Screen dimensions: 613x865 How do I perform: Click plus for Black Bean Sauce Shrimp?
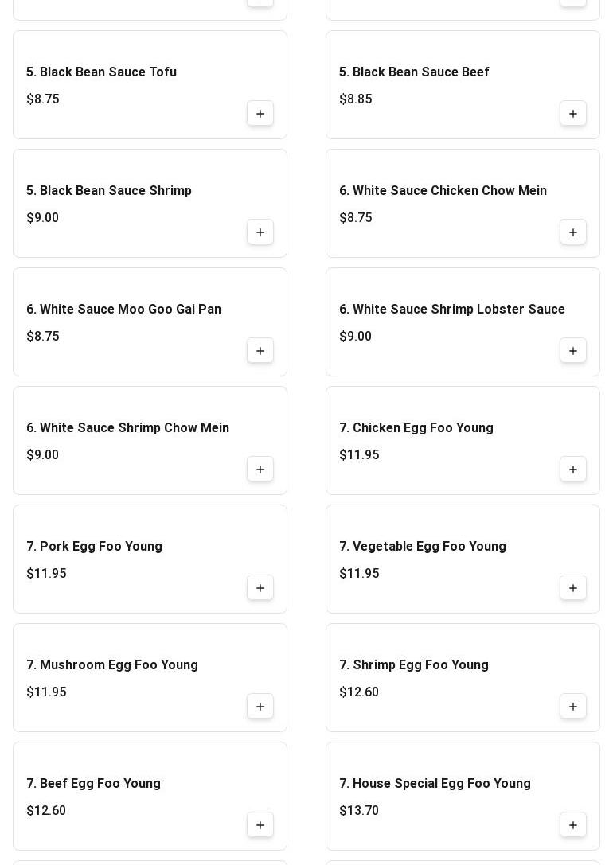click(x=260, y=232)
